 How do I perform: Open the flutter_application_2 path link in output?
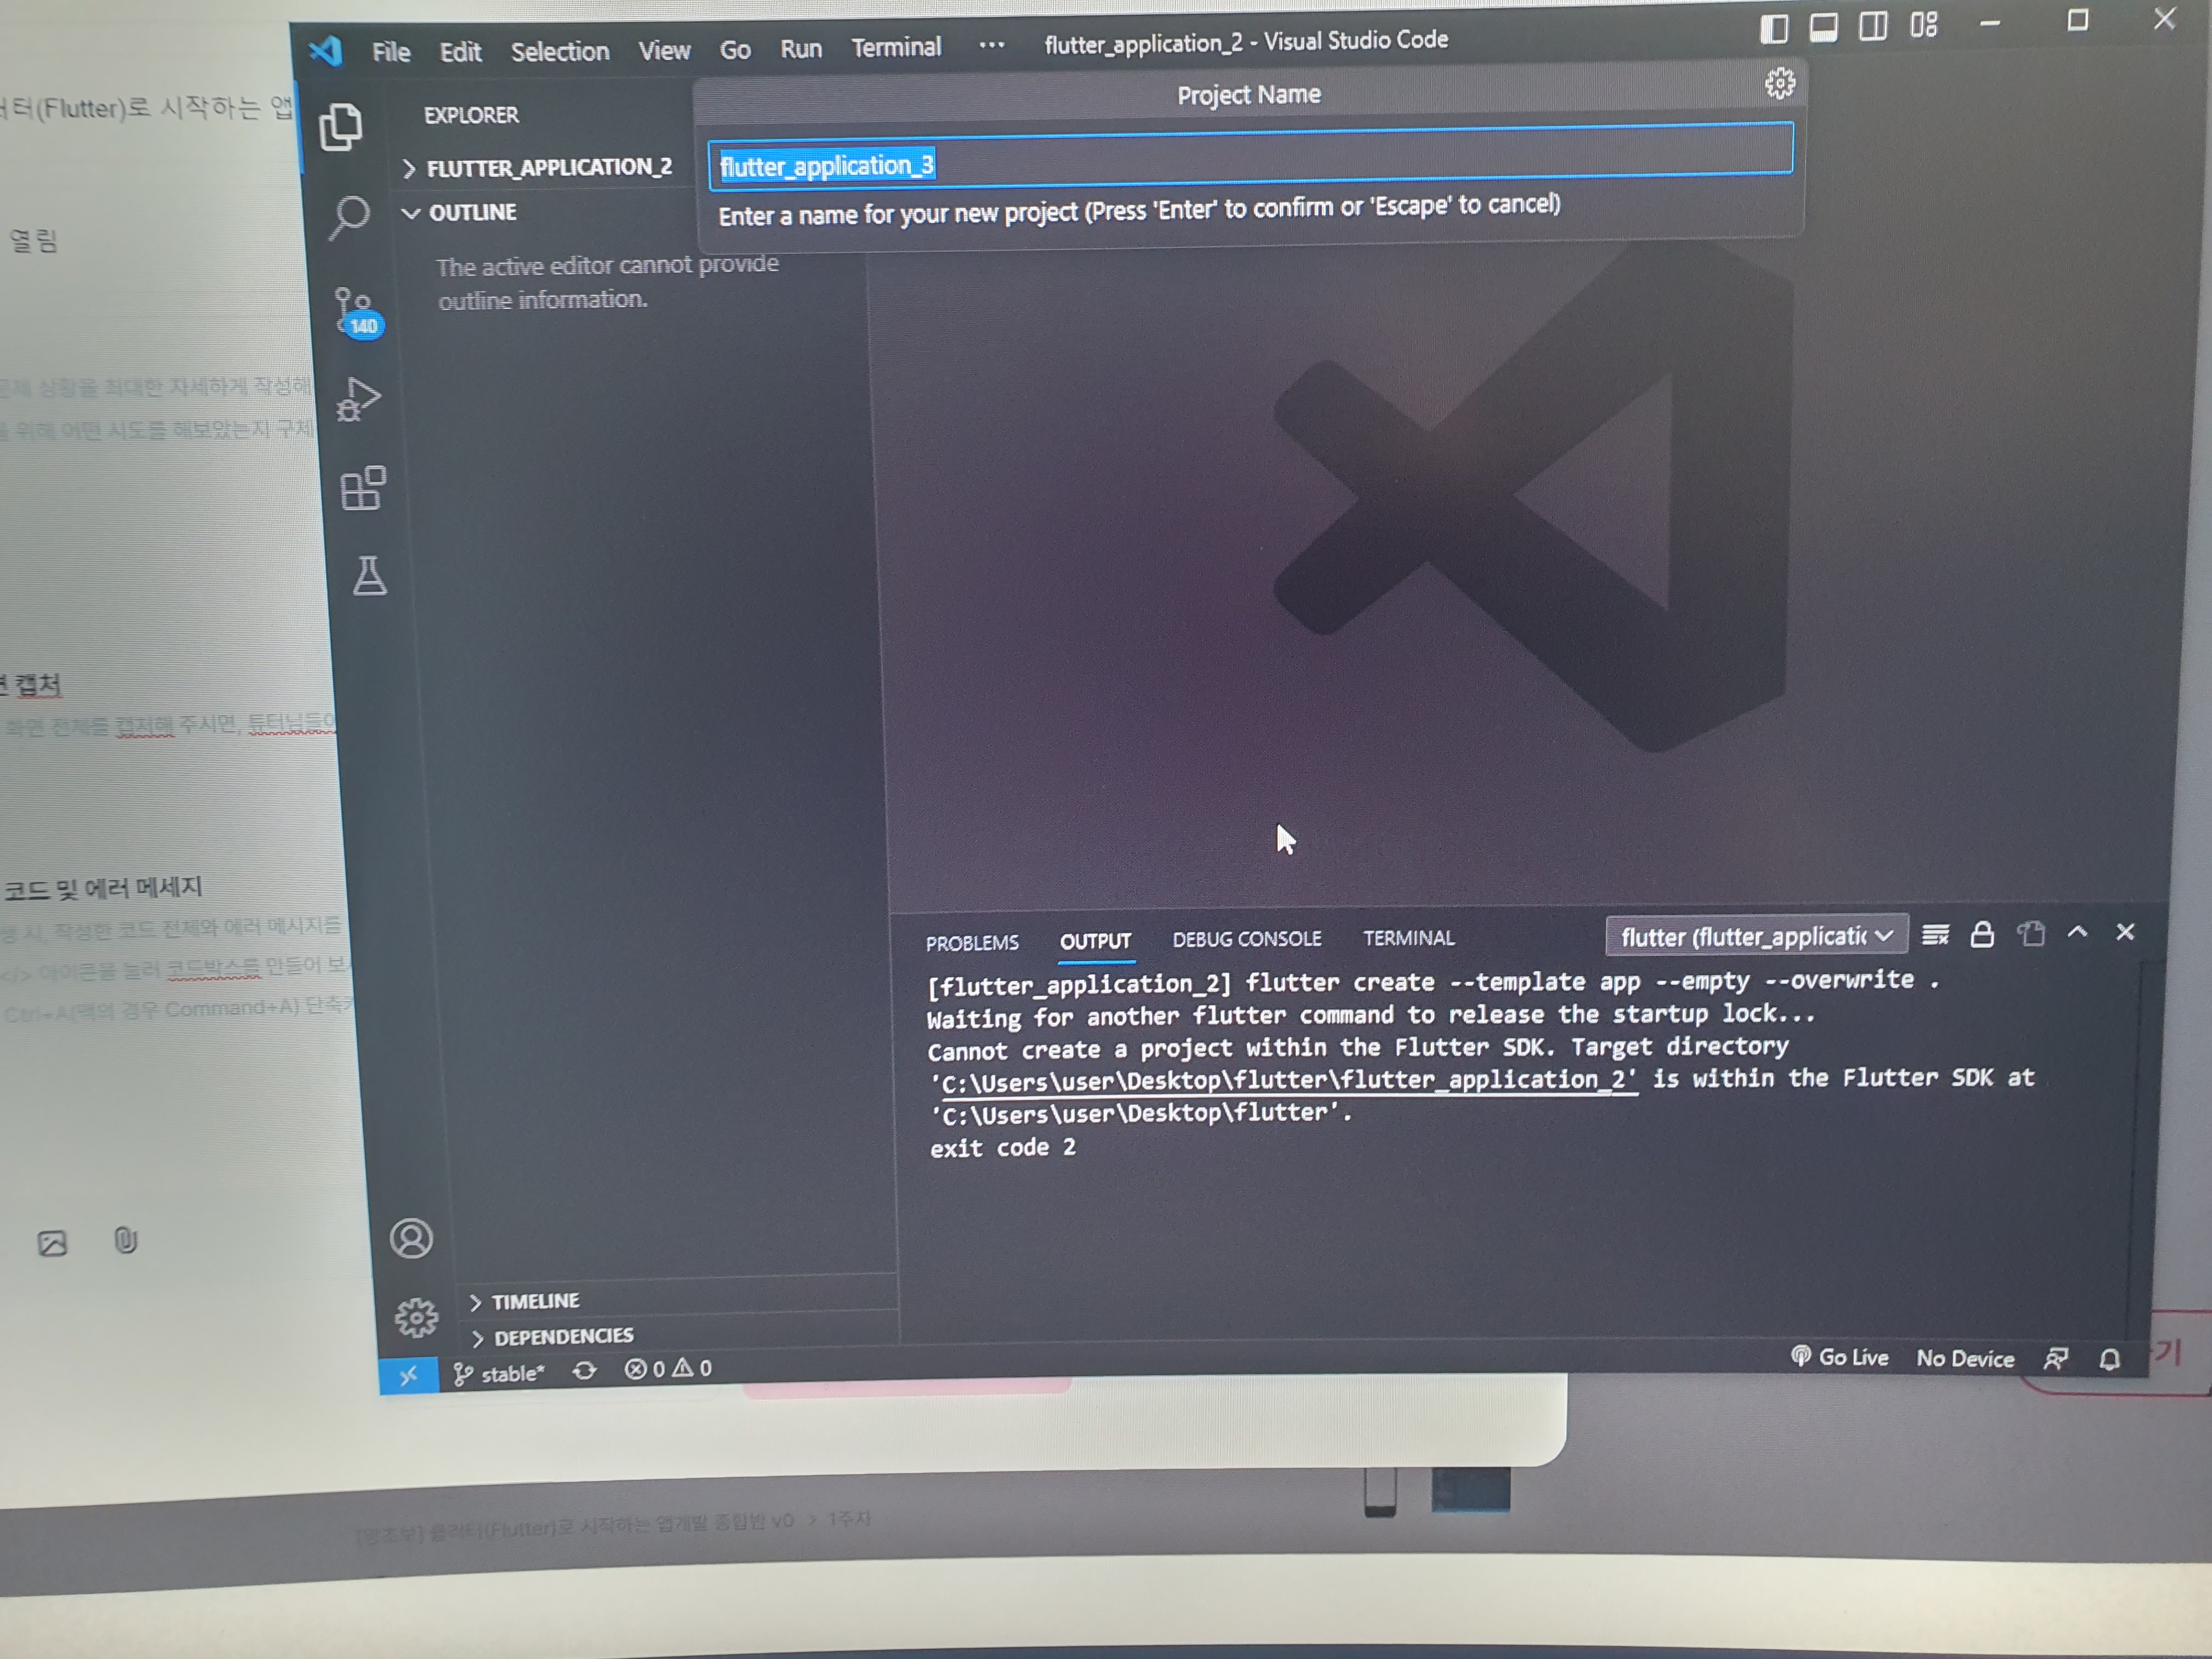click(x=1289, y=1081)
